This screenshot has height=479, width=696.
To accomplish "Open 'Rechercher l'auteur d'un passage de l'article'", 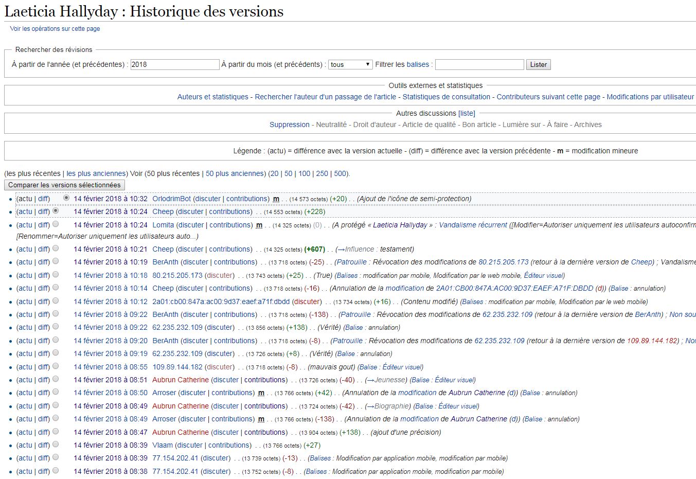I will (326, 97).
